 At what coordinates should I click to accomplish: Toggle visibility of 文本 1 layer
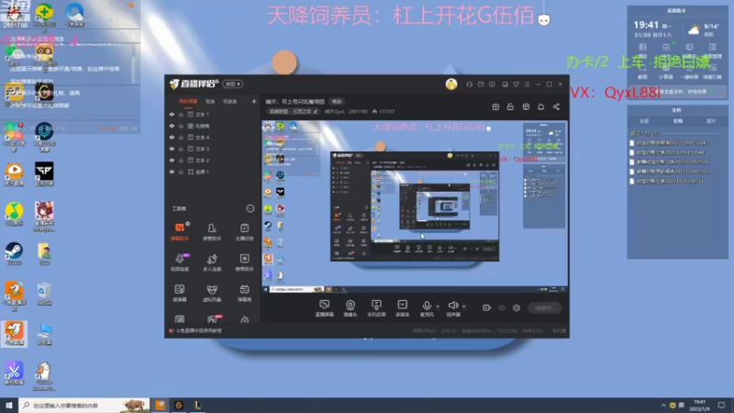coord(172,114)
